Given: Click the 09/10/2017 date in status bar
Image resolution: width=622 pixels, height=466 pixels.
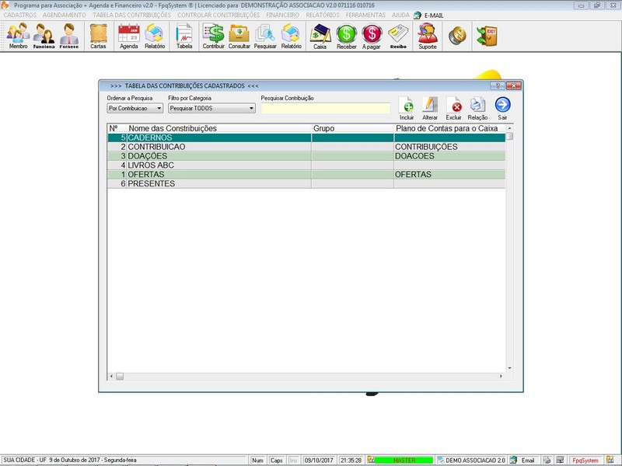Looking at the screenshot, I should point(319,460).
